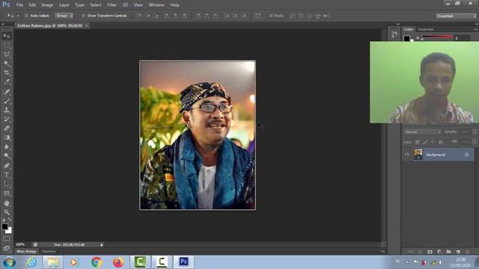The height and width of the screenshot is (269, 479).
Task: Select the Crop tool
Action: tap(7, 73)
